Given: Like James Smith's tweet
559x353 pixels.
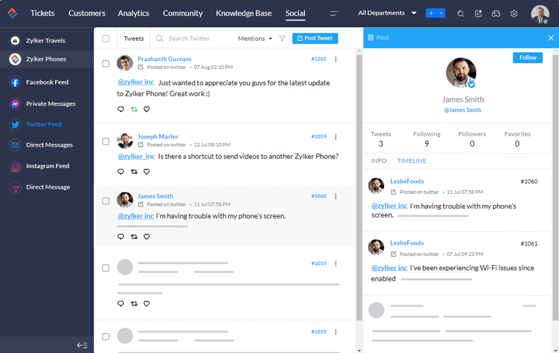Looking at the screenshot, I should [x=146, y=236].
